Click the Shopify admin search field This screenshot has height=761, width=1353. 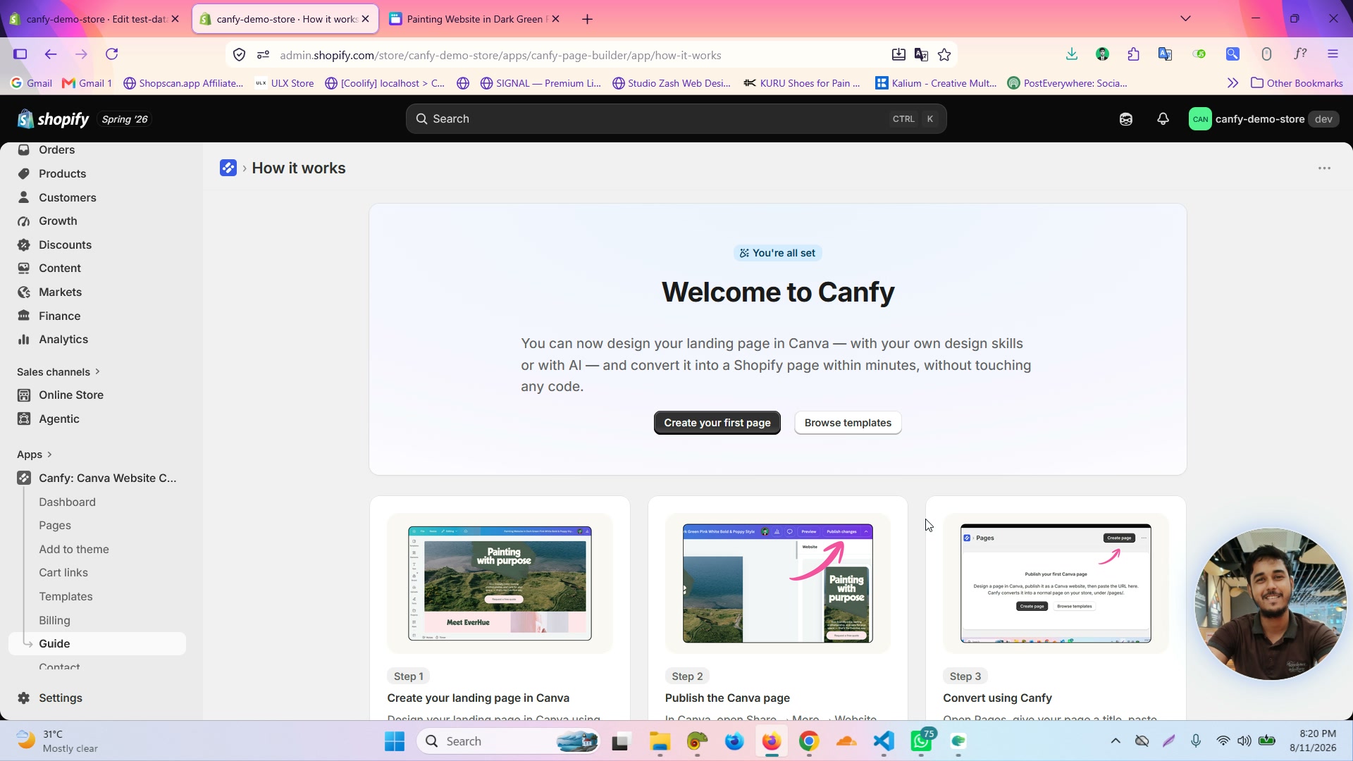pyautogui.click(x=676, y=119)
